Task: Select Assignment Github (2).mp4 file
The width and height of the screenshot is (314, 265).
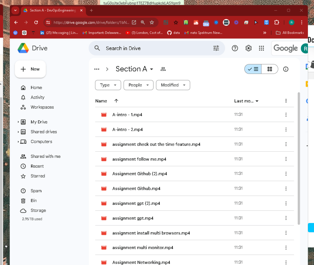Action: [195, 174]
